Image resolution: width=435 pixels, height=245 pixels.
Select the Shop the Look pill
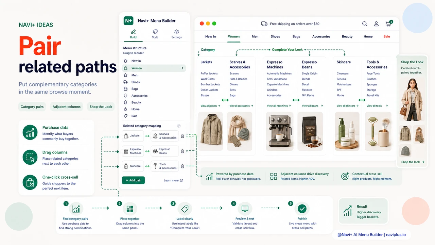coord(101,107)
